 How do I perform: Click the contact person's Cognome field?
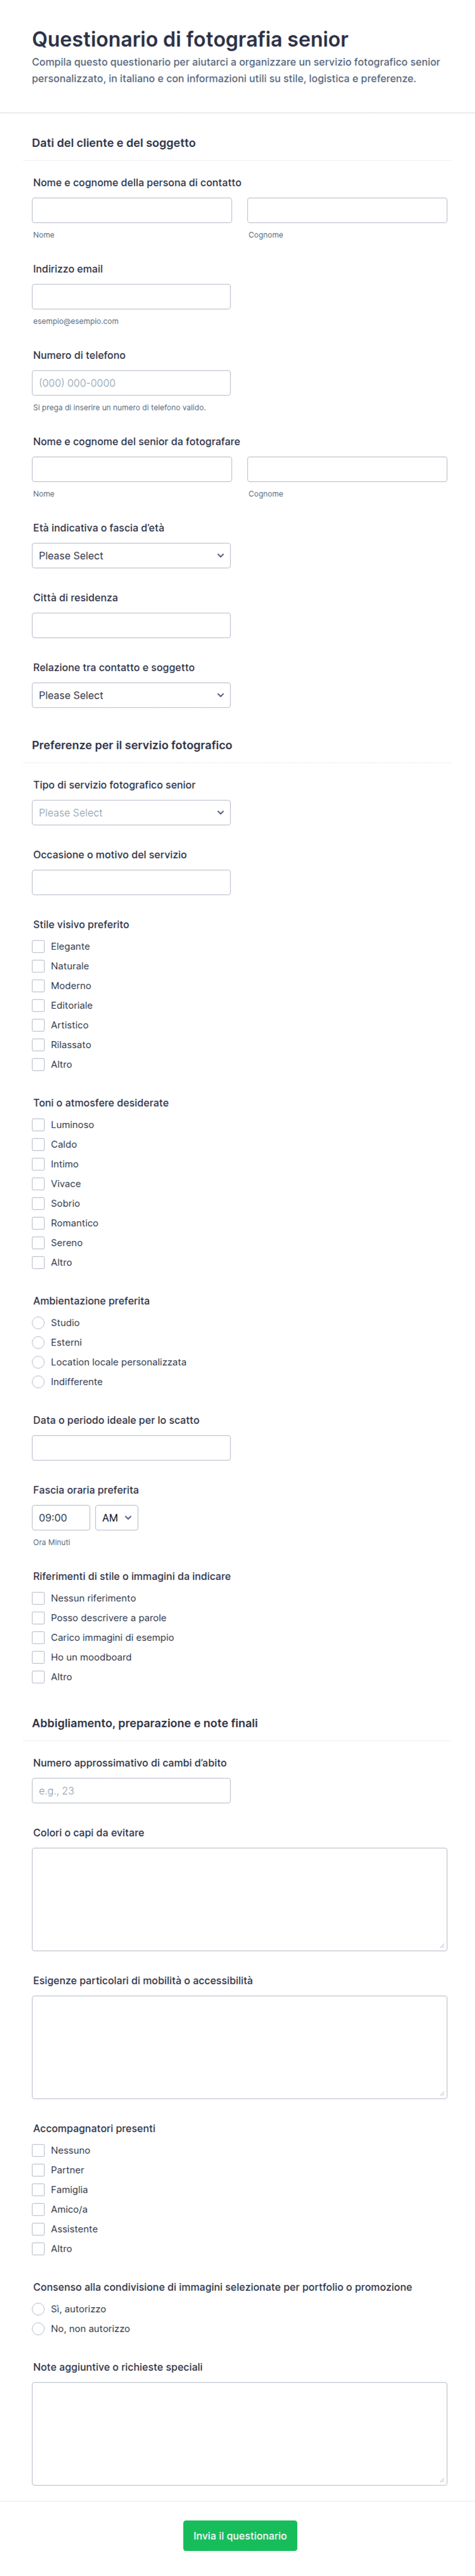[347, 210]
